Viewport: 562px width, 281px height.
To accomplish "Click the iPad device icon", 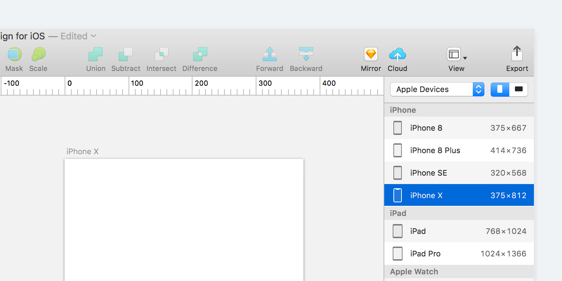I will click(398, 231).
